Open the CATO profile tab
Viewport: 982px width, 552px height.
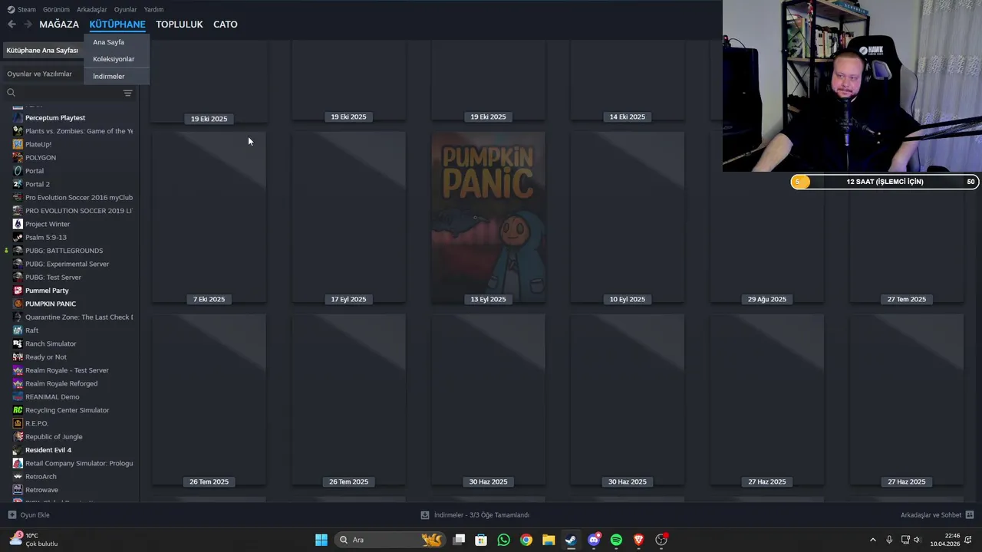pos(225,25)
